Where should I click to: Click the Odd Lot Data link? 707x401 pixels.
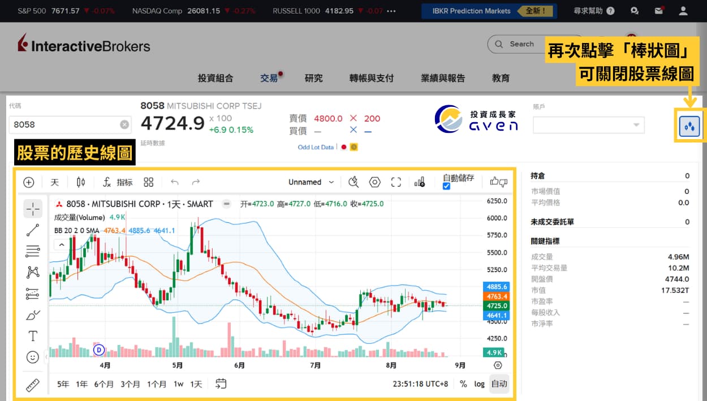(316, 147)
